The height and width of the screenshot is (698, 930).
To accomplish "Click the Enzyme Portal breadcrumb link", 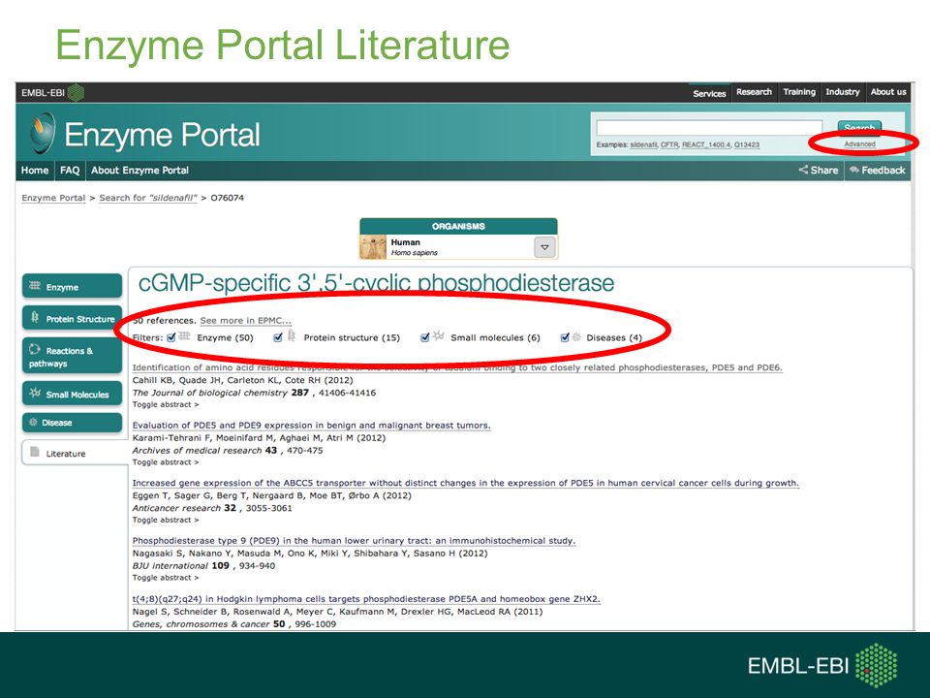I will coord(53,198).
